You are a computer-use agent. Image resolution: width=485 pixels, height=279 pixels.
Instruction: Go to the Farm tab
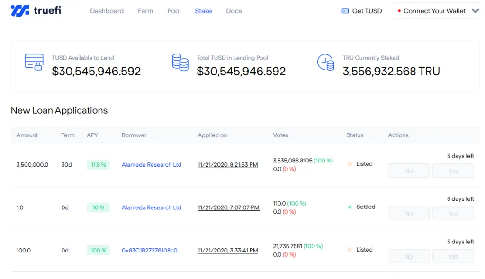click(x=145, y=11)
